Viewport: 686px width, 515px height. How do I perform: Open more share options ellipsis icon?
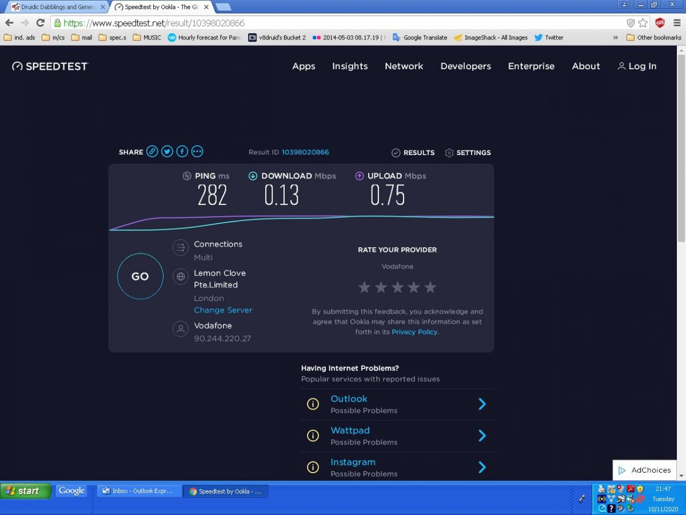197,152
